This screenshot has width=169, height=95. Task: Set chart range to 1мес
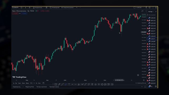19,83
